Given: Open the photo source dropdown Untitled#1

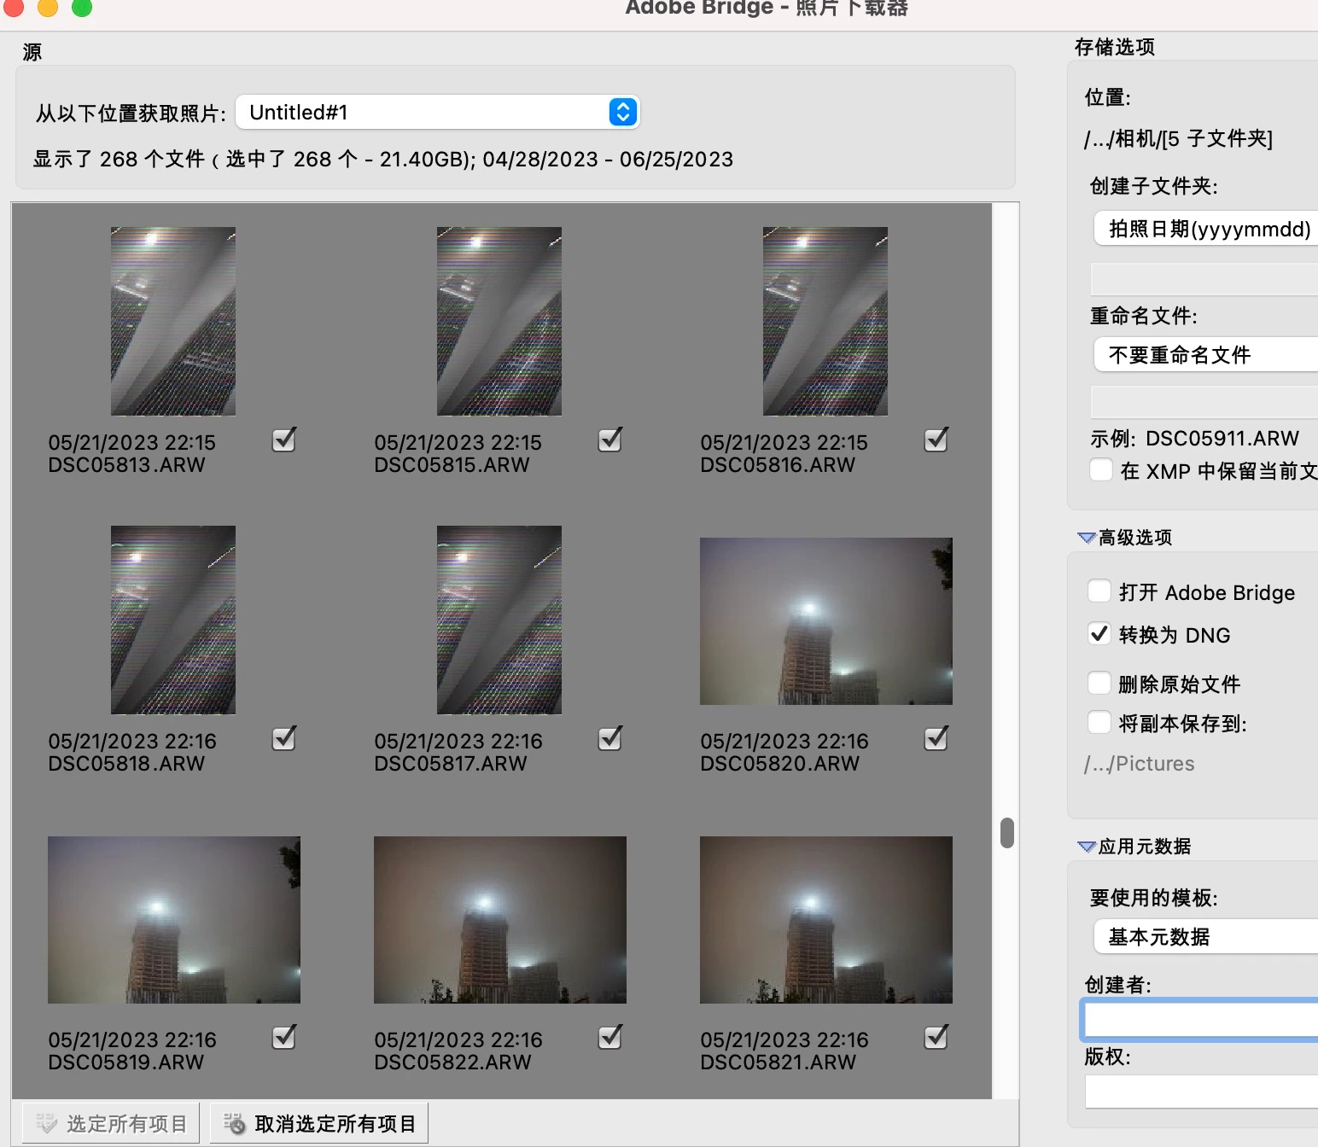Looking at the screenshot, I should (437, 112).
